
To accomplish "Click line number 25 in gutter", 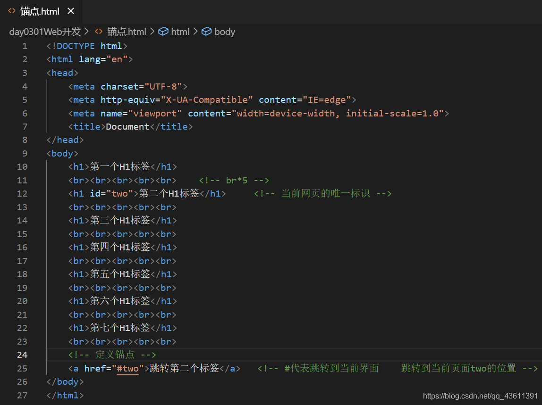I will (22, 368).
